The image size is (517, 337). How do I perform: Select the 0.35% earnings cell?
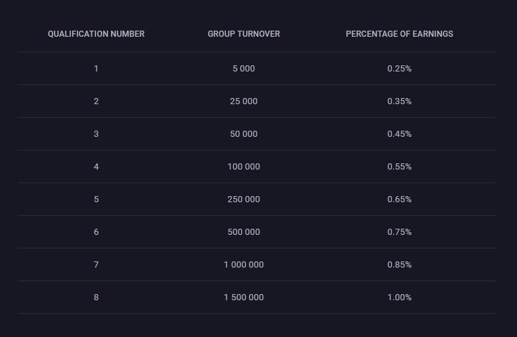click(399, 101)
